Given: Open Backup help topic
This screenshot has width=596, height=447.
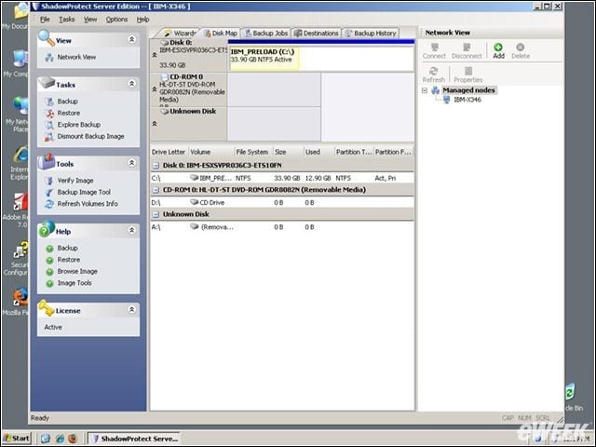Looking at the screenshot, I should click(x=68, y=248).
